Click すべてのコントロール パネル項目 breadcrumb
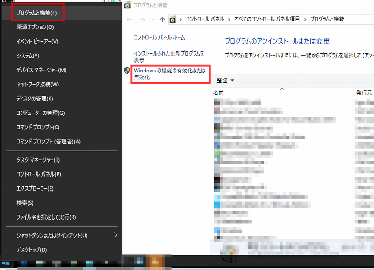 click(267, 19)
